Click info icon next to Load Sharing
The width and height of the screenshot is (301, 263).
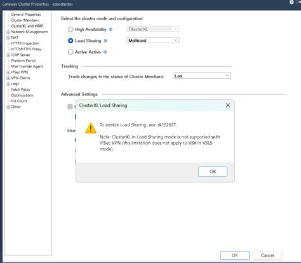[105, 41]
